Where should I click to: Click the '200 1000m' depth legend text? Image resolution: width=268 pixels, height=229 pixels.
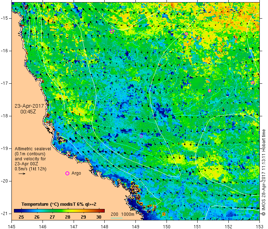(x=122, y=214)
